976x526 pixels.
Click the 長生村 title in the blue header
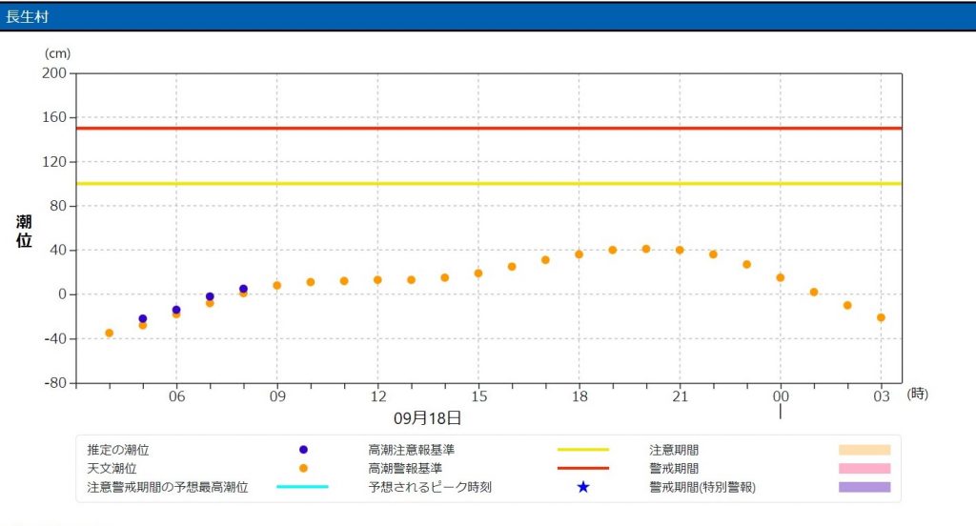[27, 17]
